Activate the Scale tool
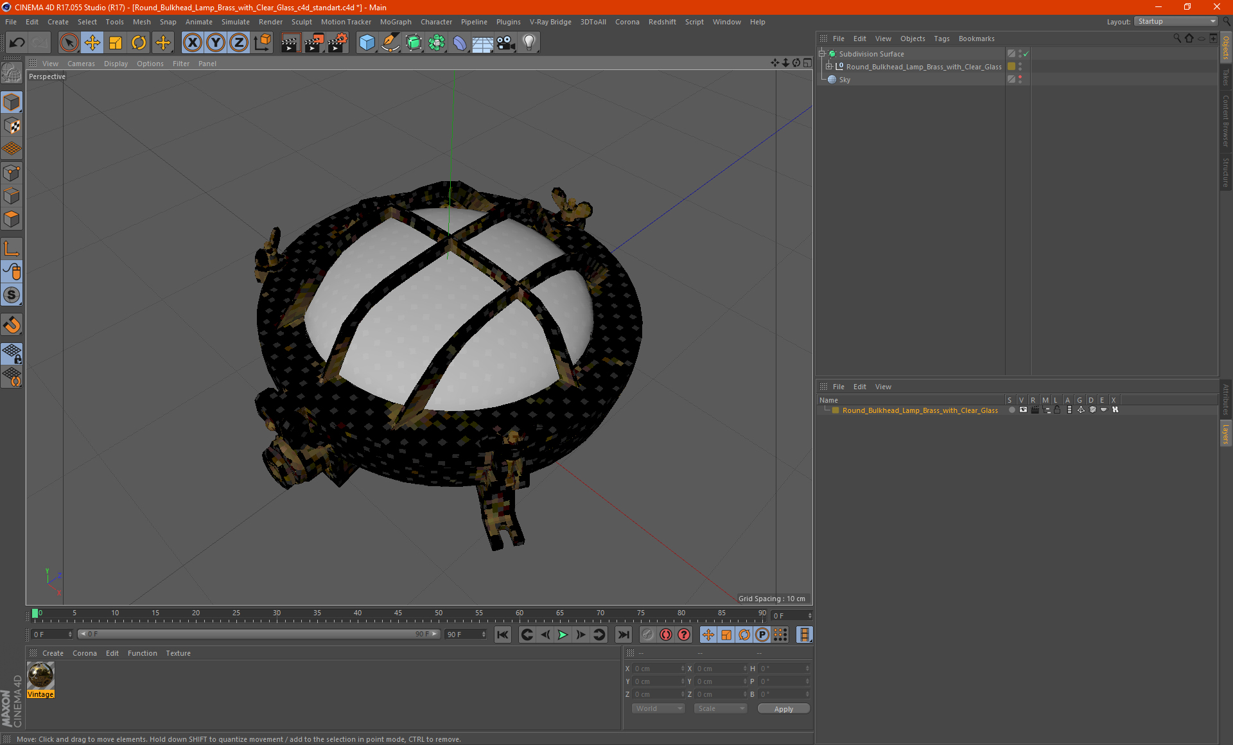The height and width of the screenshot is (745, 1233). 116,43
